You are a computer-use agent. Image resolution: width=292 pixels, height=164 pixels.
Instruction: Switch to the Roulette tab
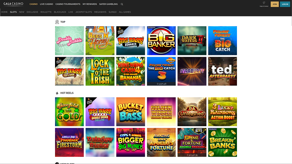[46, 12]
